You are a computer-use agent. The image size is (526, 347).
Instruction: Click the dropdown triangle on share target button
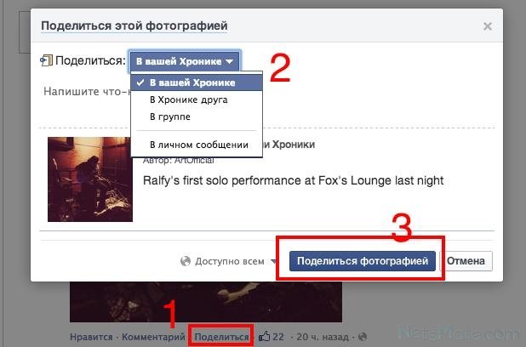(x=230, y=62)
